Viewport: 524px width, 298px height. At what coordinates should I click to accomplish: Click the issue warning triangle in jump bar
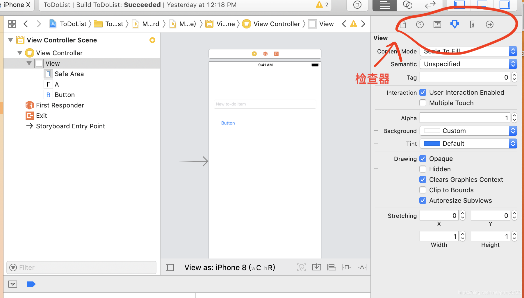[x=354, y=24]
